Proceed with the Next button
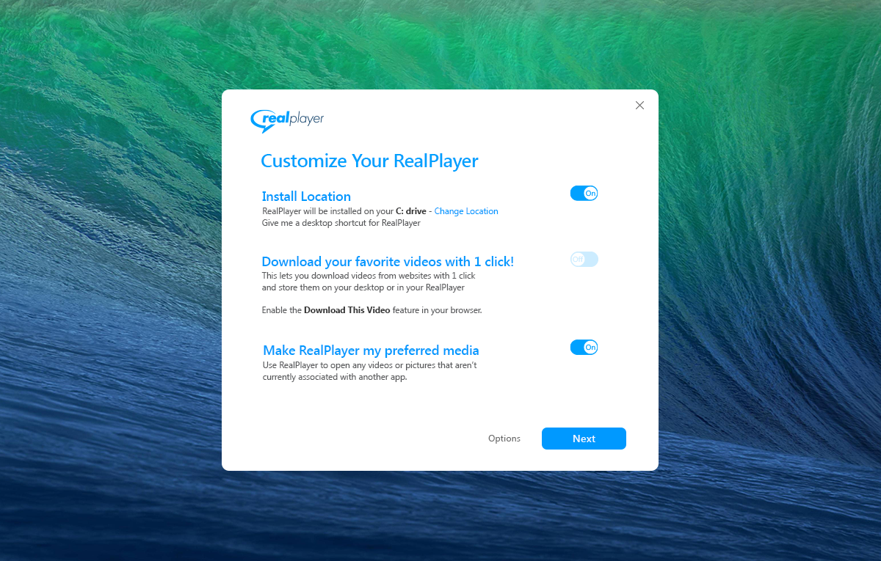Screen dimensions: 881x561 [584, 439]
